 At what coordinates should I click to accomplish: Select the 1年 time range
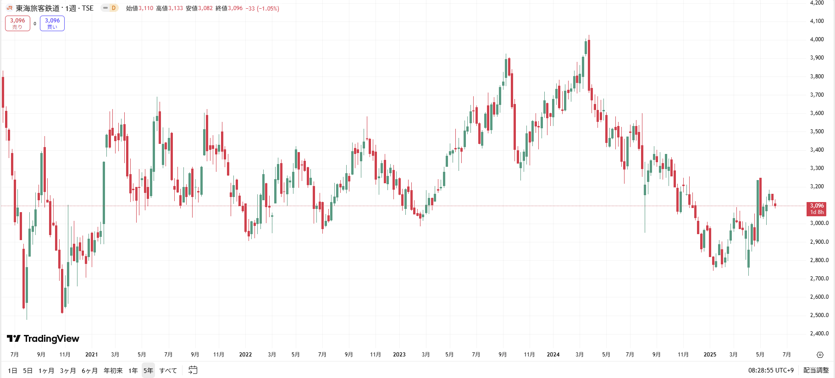click(x=133, y=370)
